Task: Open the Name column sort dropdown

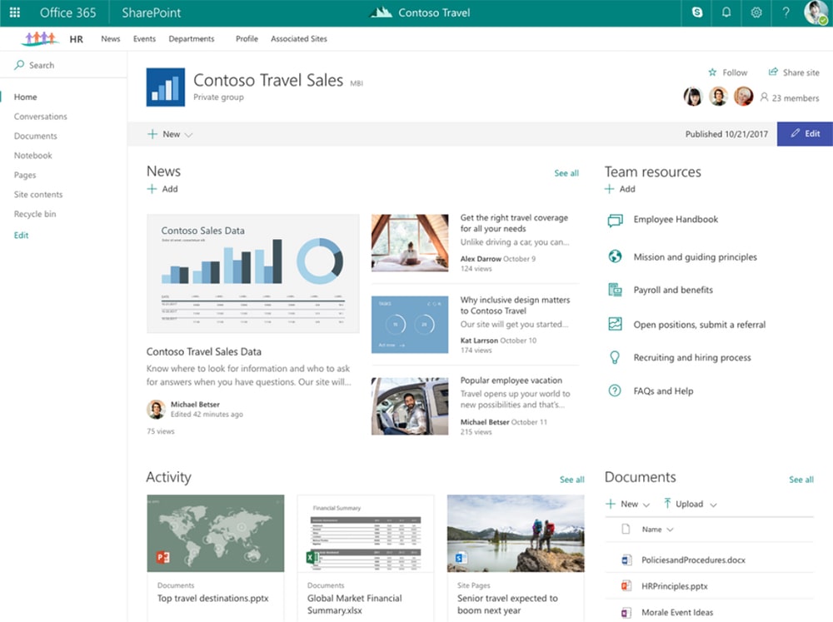Action: click(x=670, y=530)
